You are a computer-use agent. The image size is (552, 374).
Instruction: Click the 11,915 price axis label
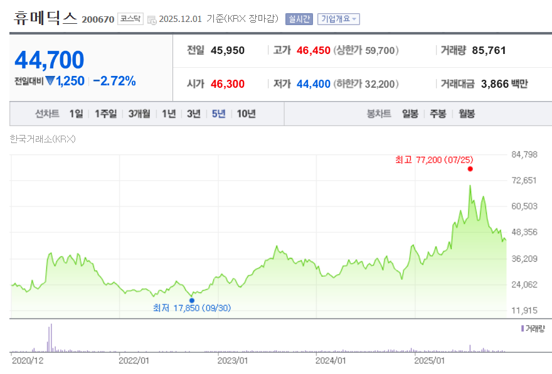[x=524, y=311]
